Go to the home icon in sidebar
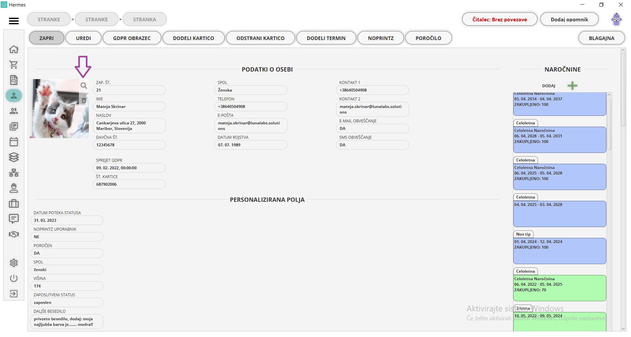The width and height of the screenshot is (631, 337). point(14,49)
